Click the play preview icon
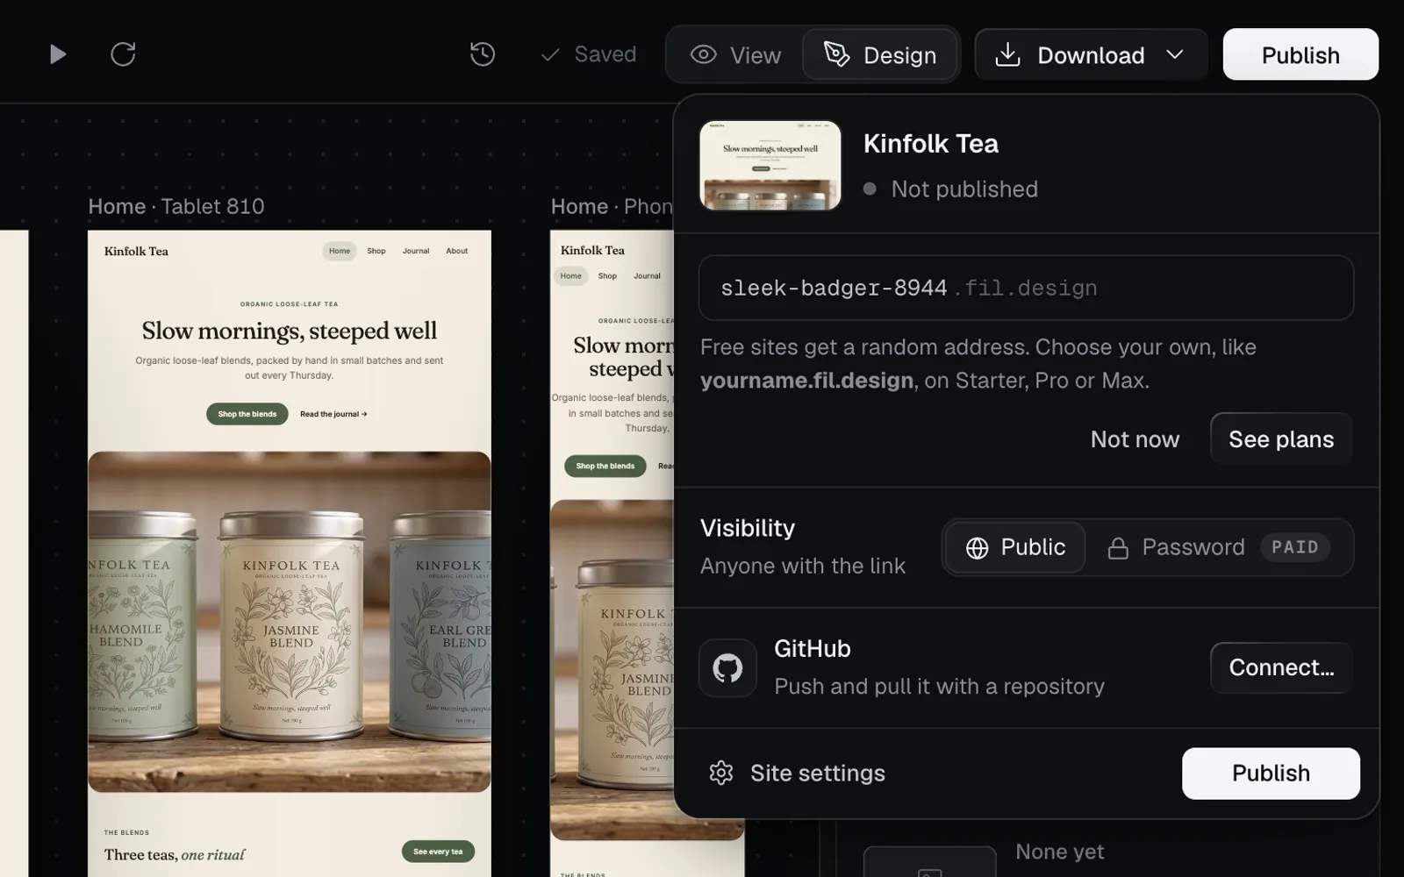This screenshot has width=1404, height=877. click(x=57, y=54)
